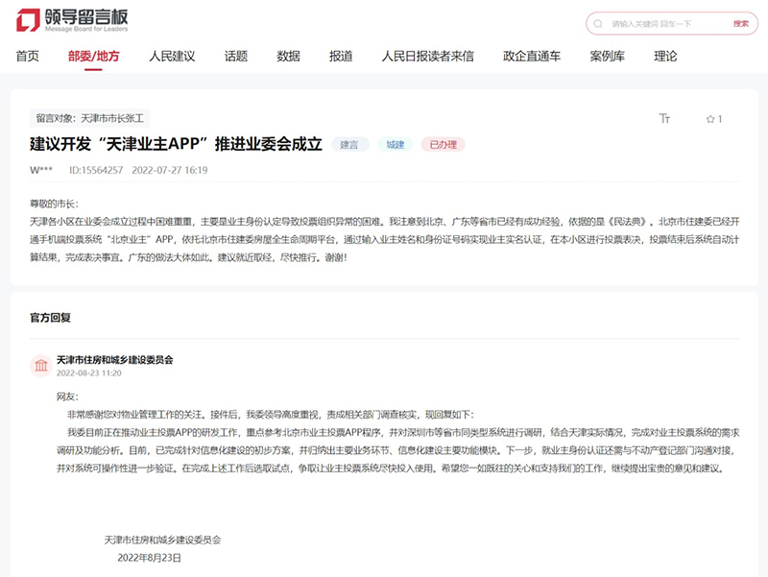Click the magnifier icon in the search box
The height and width of the screenshot is (577, 768).
(x=600, y=23)
